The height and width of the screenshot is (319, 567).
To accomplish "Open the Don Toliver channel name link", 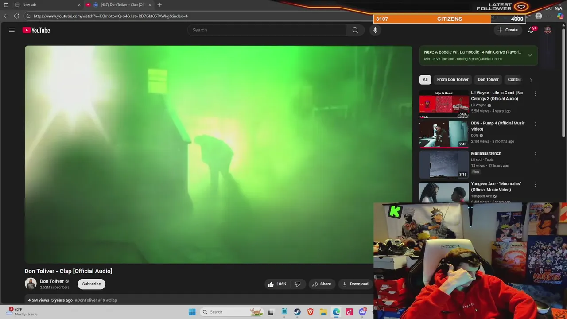I will [52, 281].
